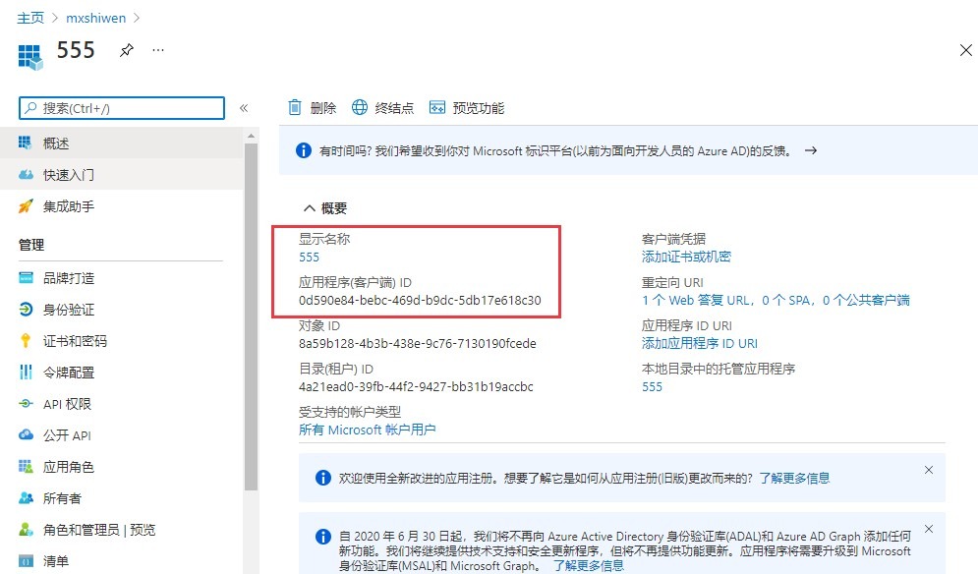Viewport: 978px width, 574px height.
Task: Click the delete trash can icon
Action: [295, 107]
